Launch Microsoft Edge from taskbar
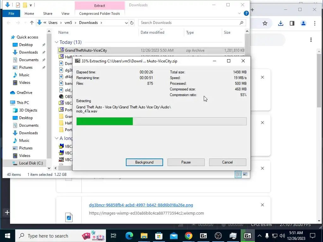This screenshot has width=323, height=242. pos(129,236)
